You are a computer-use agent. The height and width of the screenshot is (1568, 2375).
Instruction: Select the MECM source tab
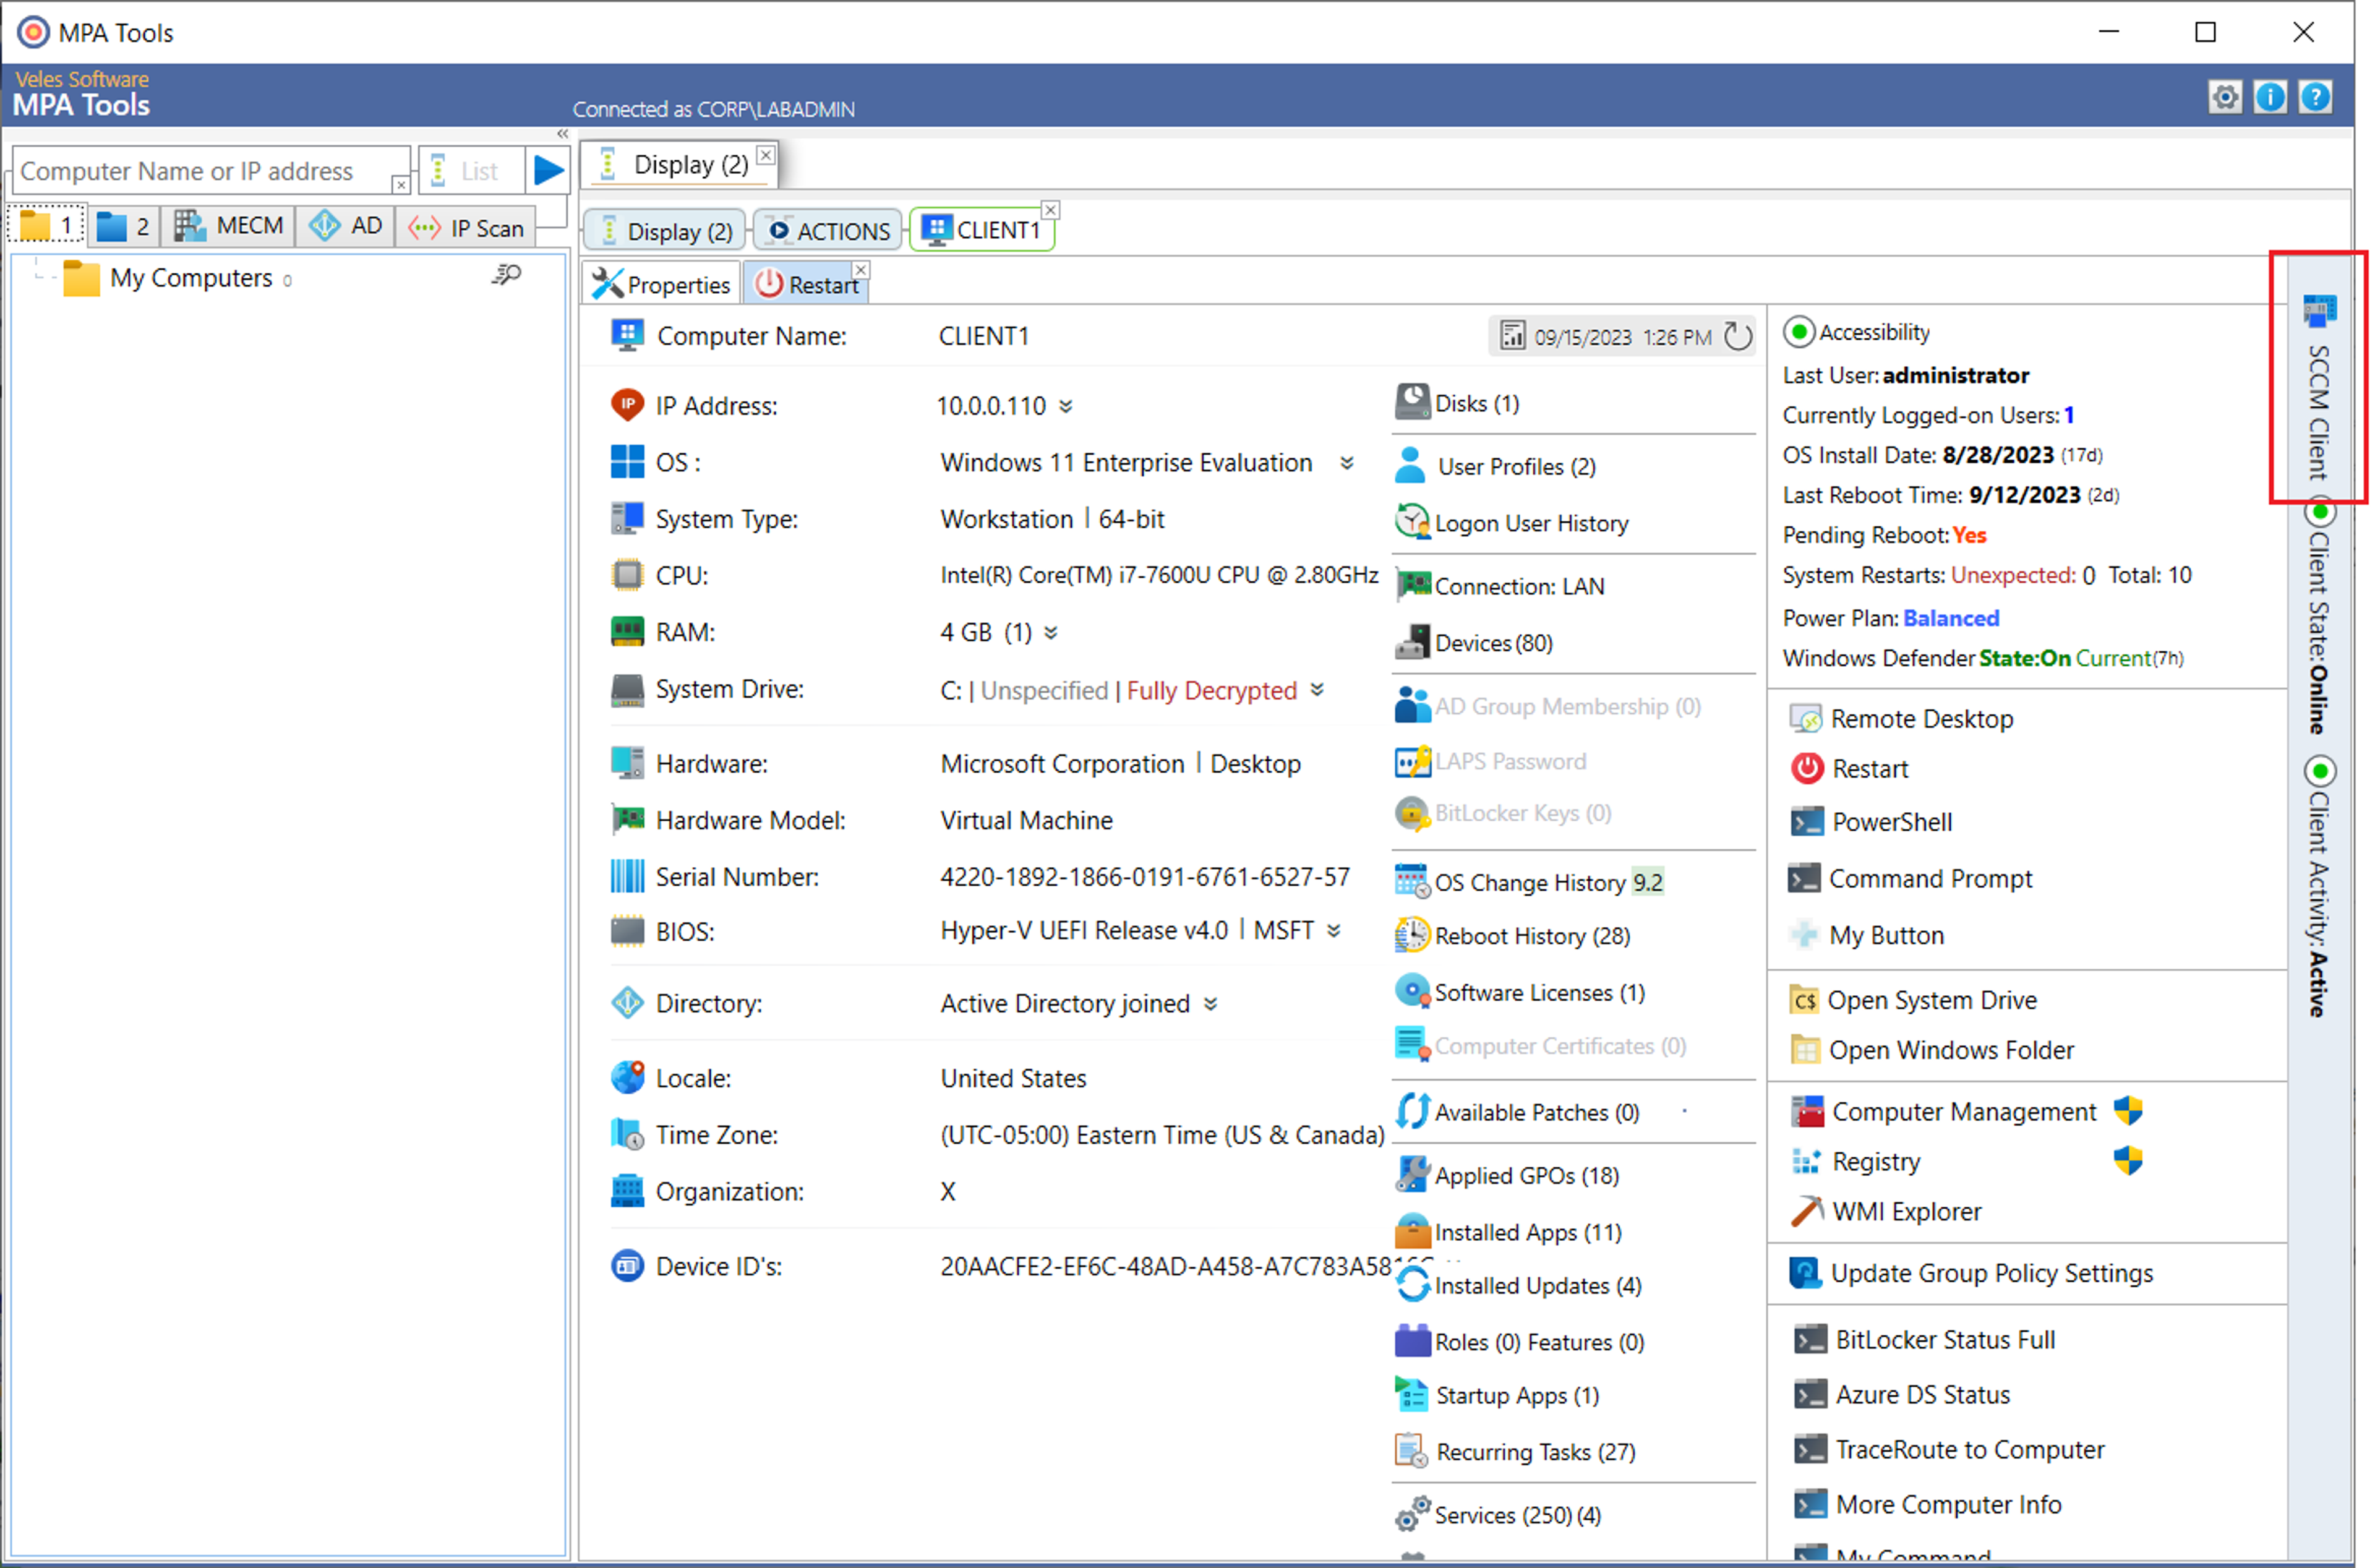pyautogui.click(x=229, y=226)
